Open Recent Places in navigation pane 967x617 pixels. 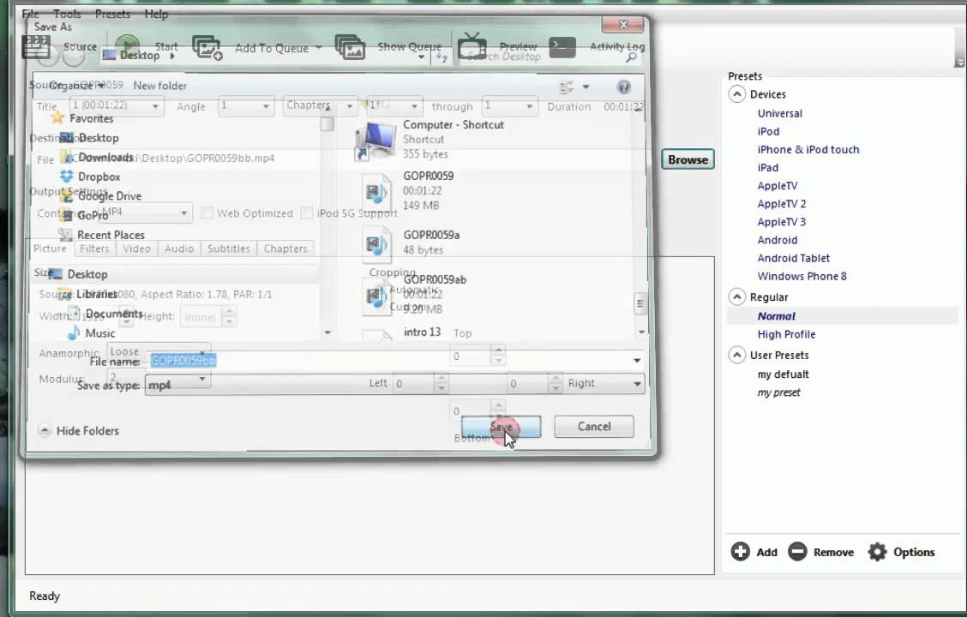111,235
